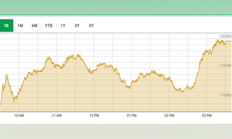
Task: Select the 1D time range tab
Action: pos(6,25)
